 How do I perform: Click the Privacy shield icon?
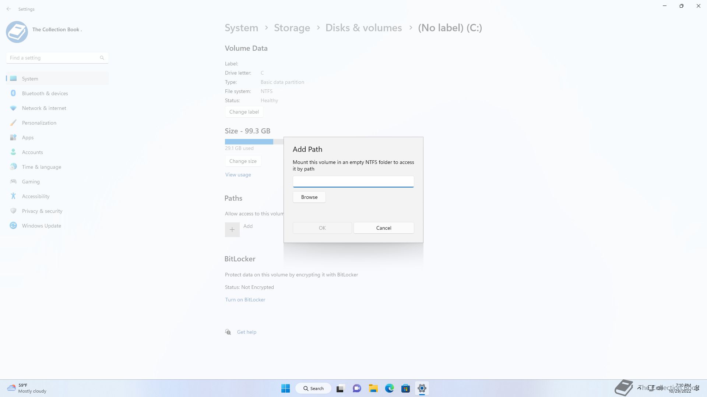13,211
